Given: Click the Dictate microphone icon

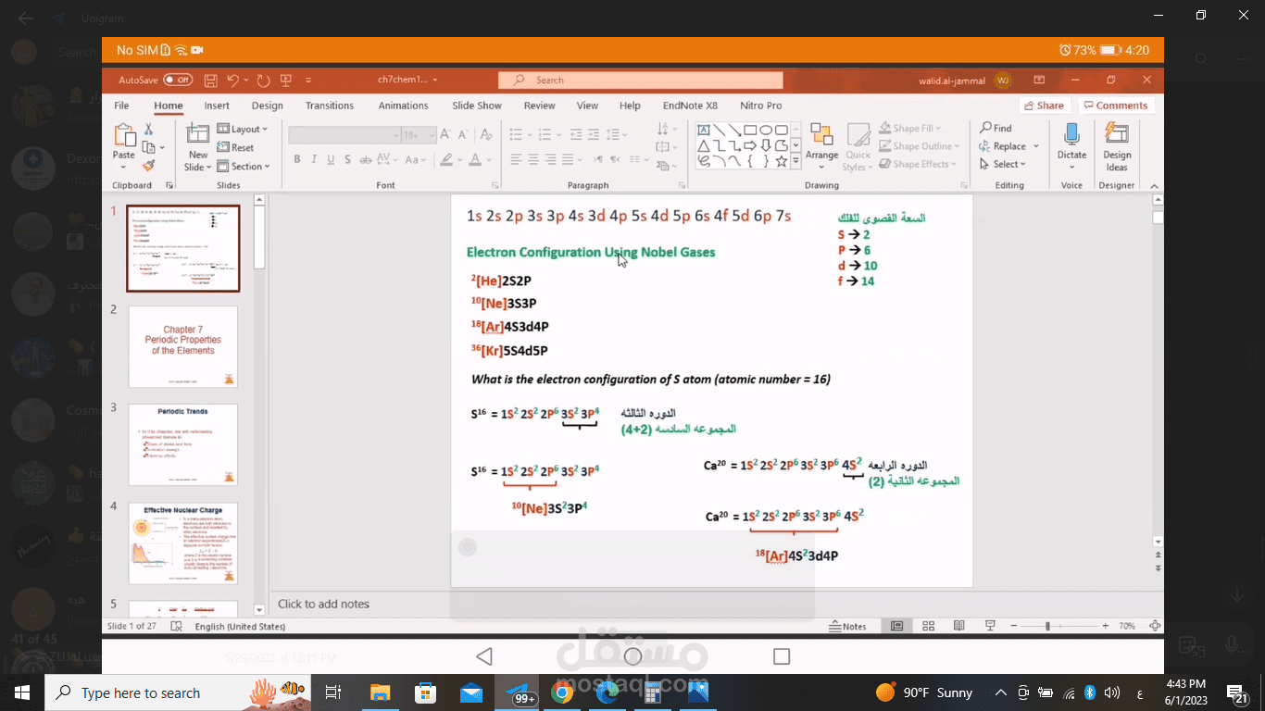Looking at the screenshot, I should coord(1071,135).
